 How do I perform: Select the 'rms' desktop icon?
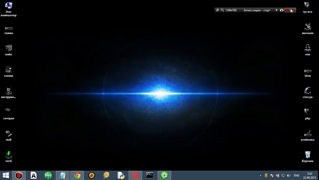[307, 50]
